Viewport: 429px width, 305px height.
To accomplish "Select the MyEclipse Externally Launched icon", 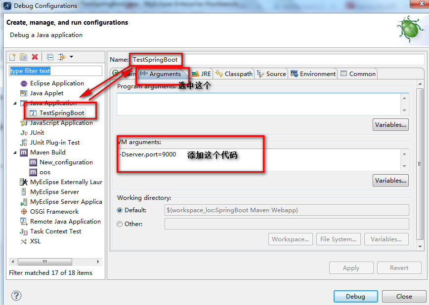I will click(x=24, y=182).
